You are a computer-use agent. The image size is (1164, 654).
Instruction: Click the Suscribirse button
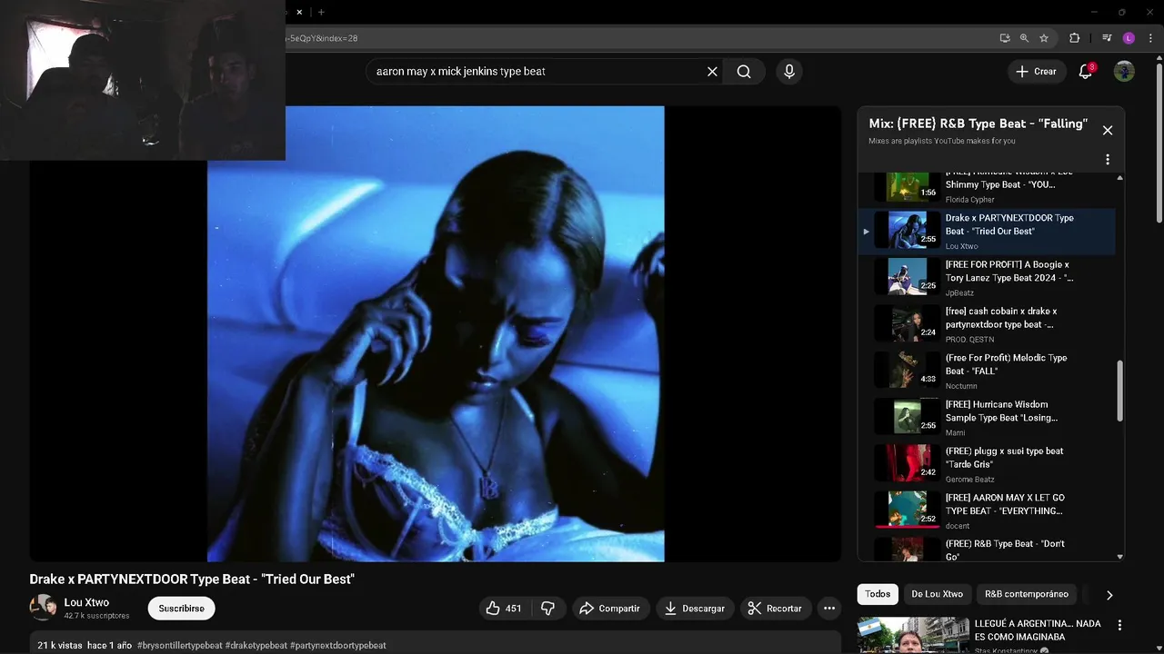[x=181, y=609]
